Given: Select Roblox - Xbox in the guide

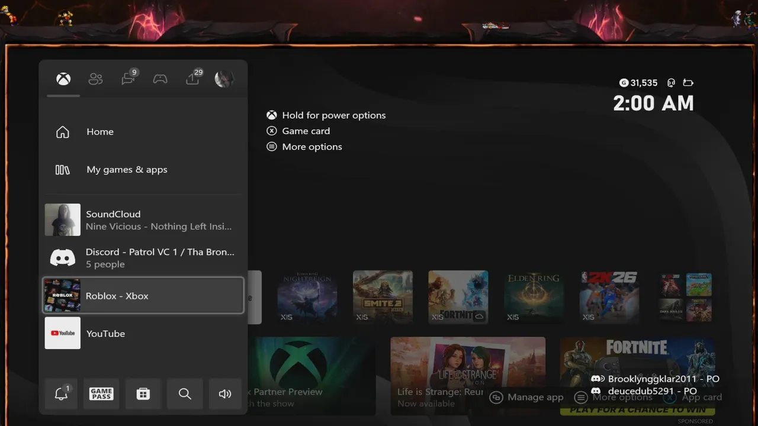Looking at the screenshot, I should (143, 295).
